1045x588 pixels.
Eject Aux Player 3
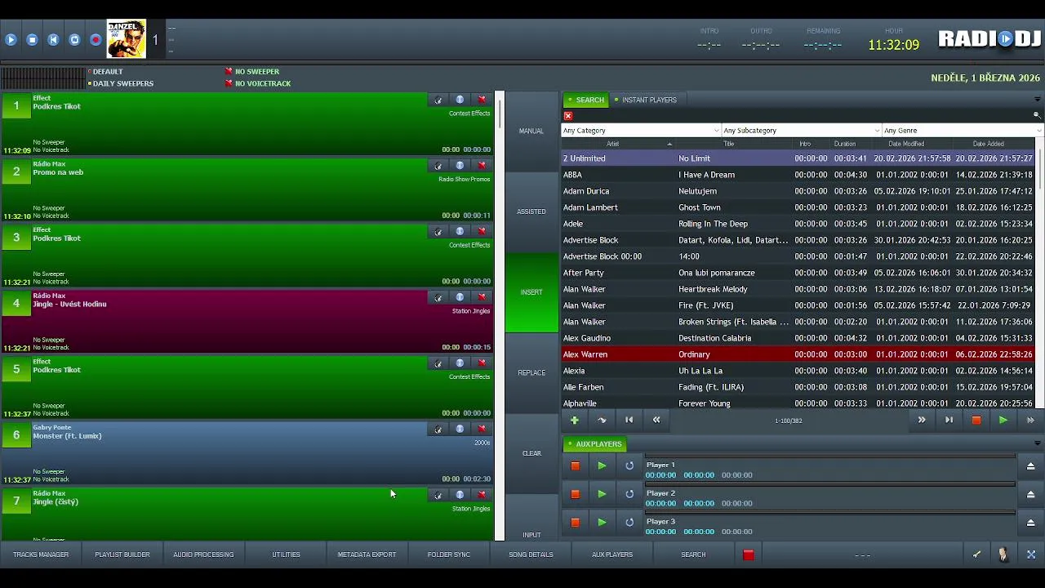[1030, 523]
